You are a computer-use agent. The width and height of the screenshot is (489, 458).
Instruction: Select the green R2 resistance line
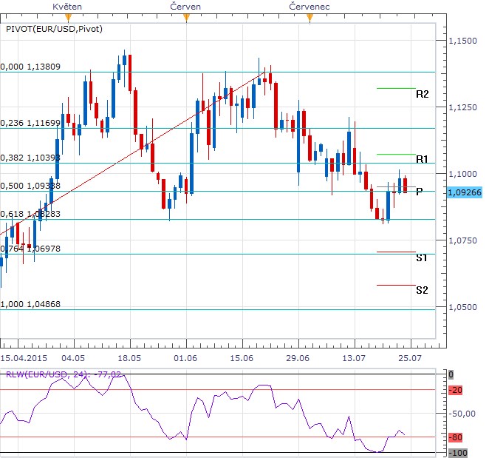click(396, 88)
